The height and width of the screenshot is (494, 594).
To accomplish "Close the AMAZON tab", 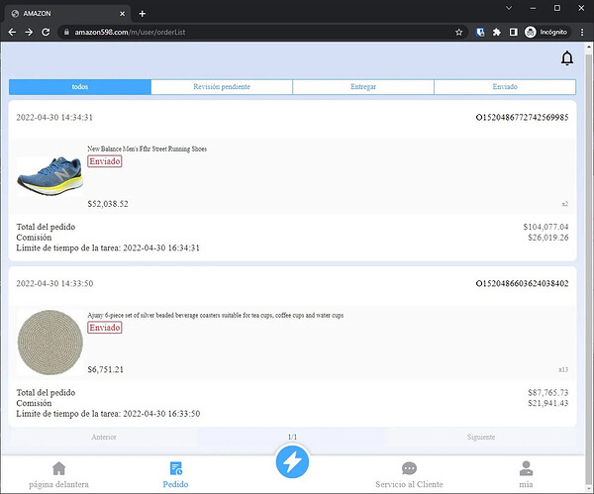I will click(123, 14).
